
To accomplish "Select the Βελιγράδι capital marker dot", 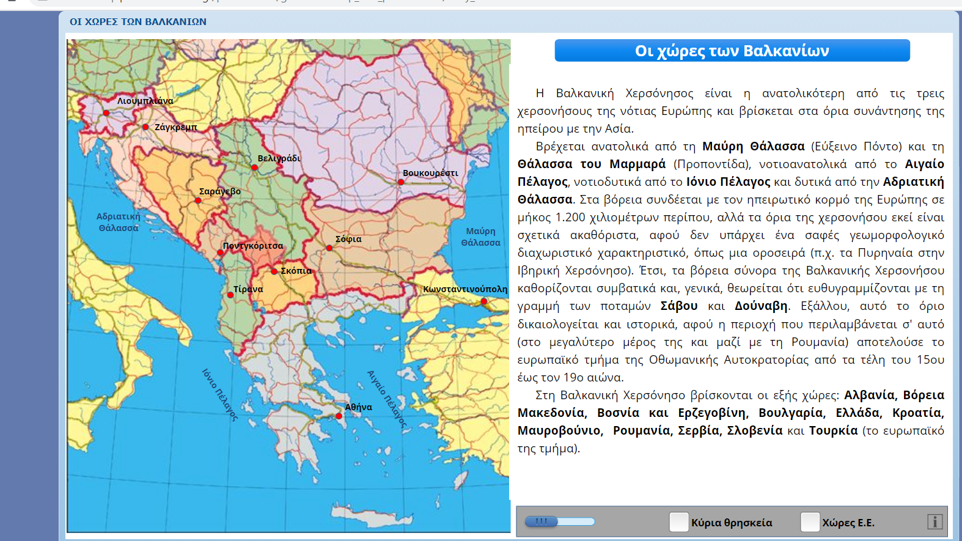I will 254,167.
